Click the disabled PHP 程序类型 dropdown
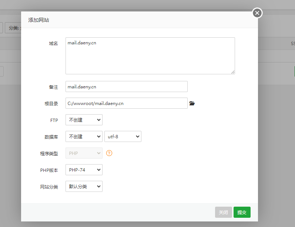This screenshot has height=227, width=295. click(x=84, y=153)
